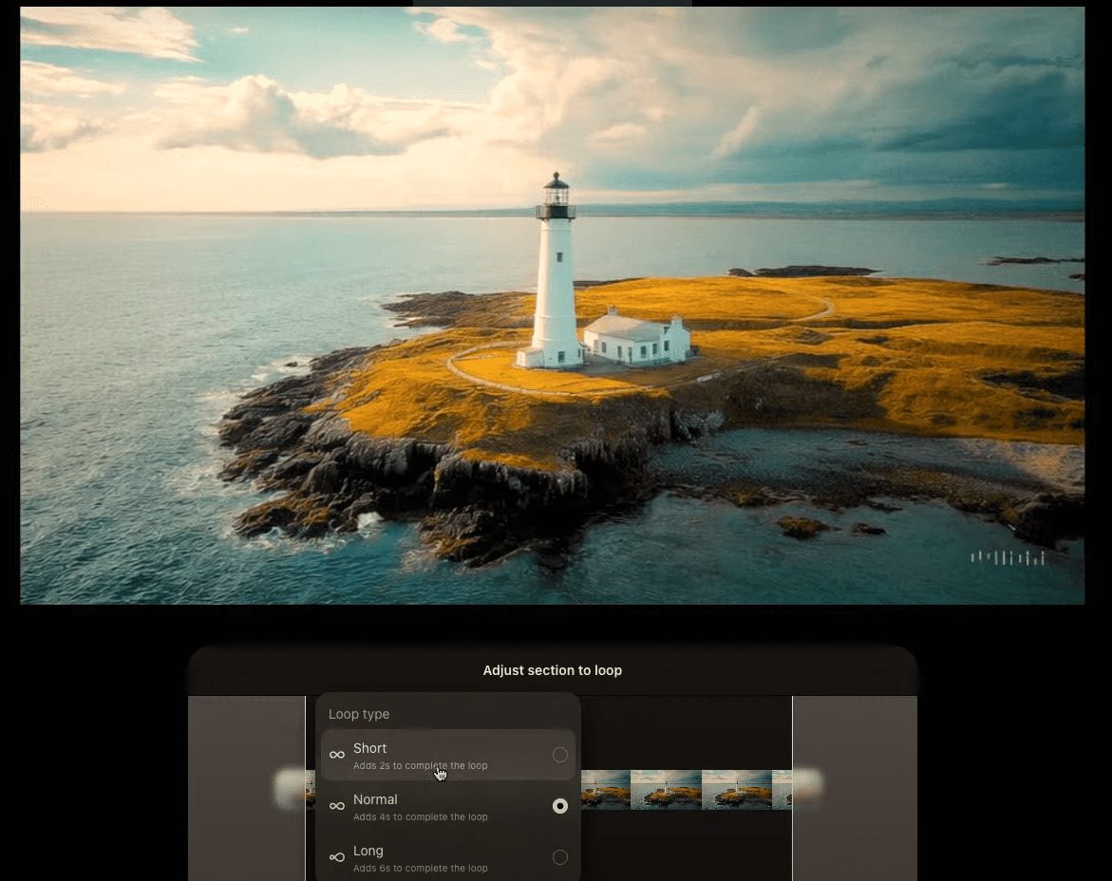
Task: Click the "Loop type" menu header
Action: pos(359,714)
